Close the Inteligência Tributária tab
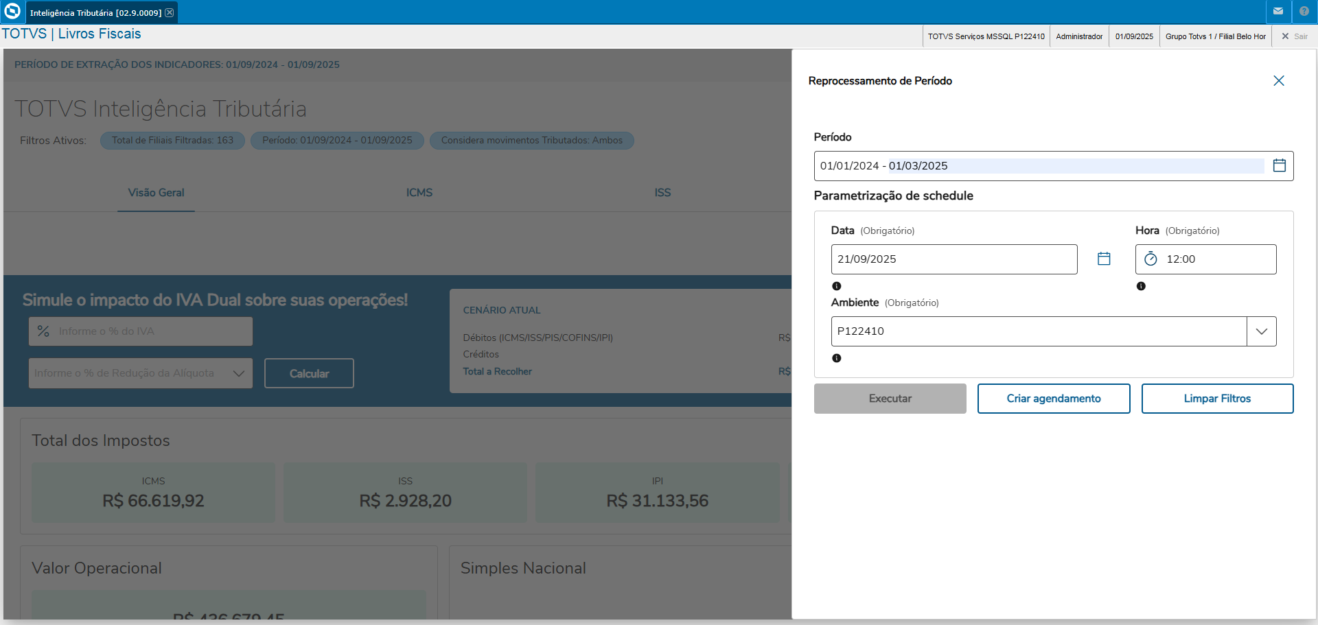Screen dimensions: 1318x625 170,12
